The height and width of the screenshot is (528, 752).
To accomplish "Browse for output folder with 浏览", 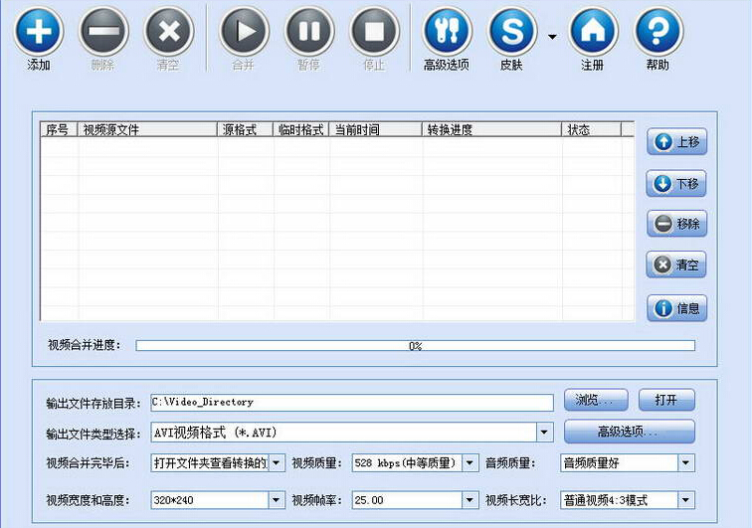I will (596, 400).
